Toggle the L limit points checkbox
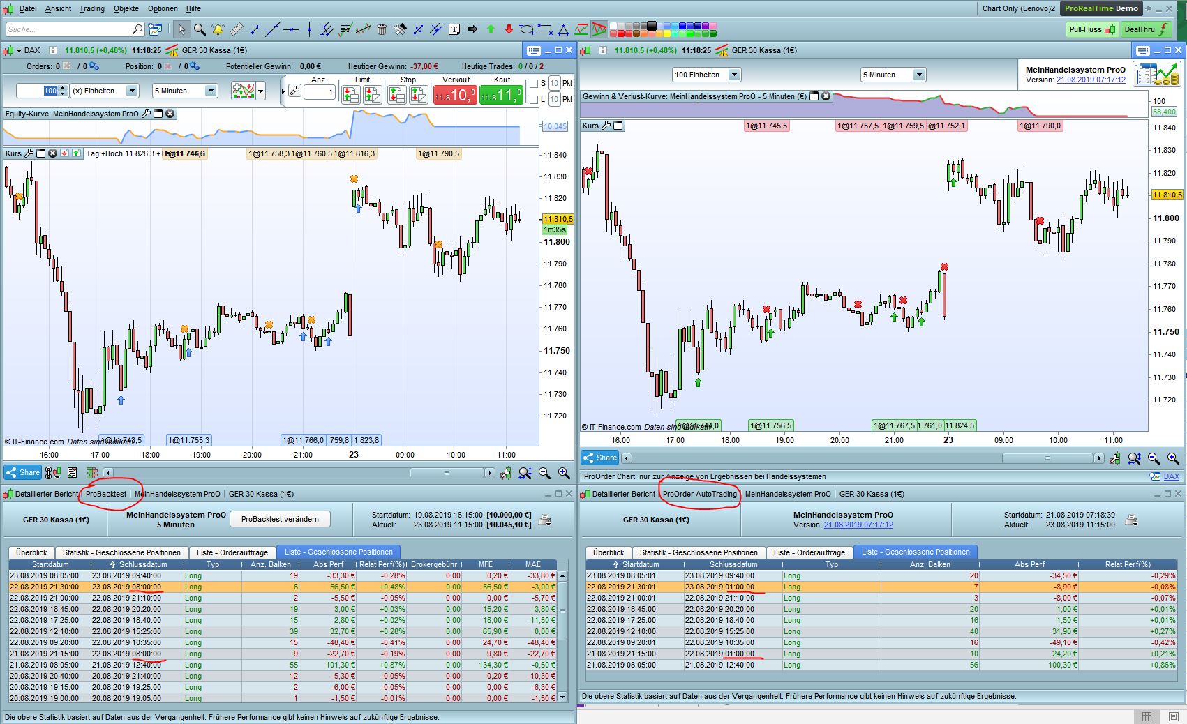Image resolution: width=1187 pixels, height=724 pixels. click(534, 100)
